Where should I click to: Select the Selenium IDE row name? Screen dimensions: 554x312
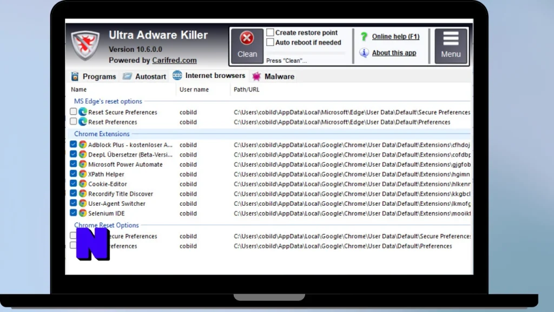(x=107, y=213)
